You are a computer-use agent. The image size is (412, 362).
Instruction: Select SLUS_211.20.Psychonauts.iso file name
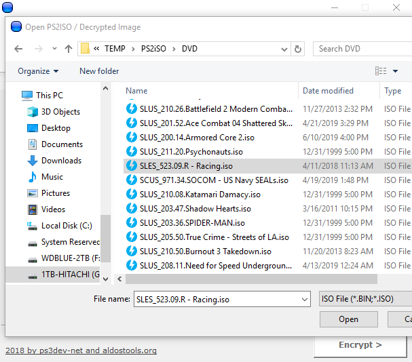coord(191,152)
